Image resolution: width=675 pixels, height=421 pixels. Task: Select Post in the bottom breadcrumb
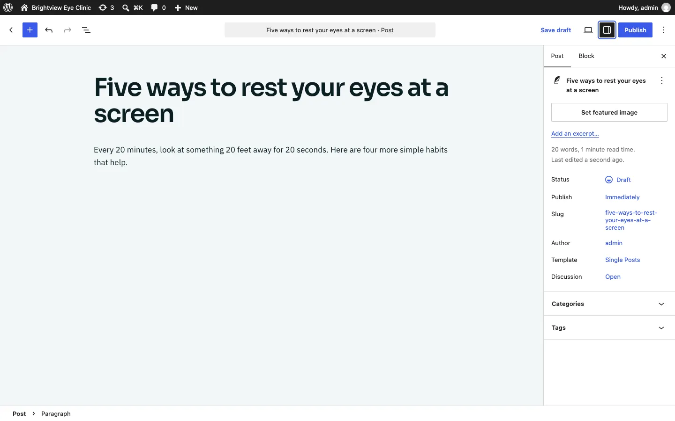pyautogui.click(x=19, y=414)
